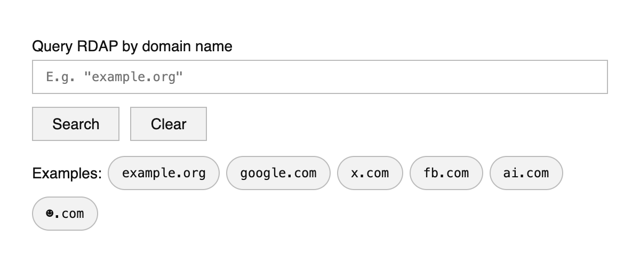Click the domain name input field

coord(320,77)
